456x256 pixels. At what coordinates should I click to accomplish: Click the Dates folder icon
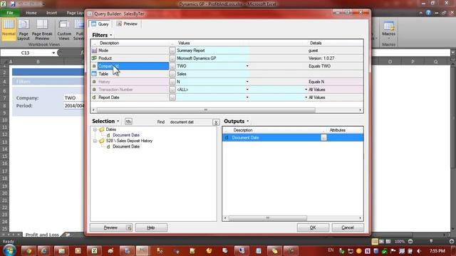click(x=101, y=129)
